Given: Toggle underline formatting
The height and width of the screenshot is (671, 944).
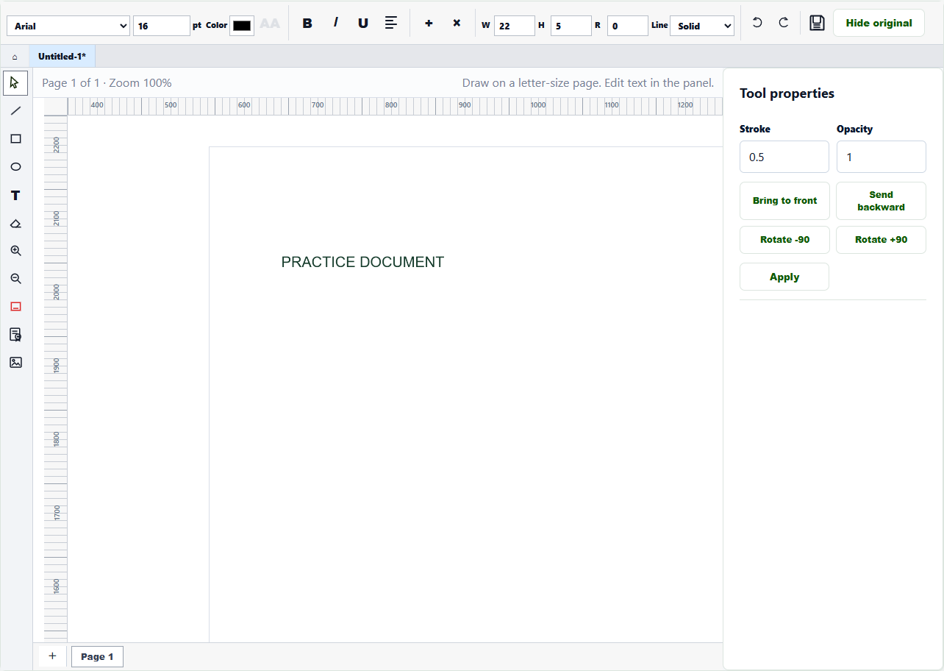Looking at the screenshot, I should pos(363,23).
